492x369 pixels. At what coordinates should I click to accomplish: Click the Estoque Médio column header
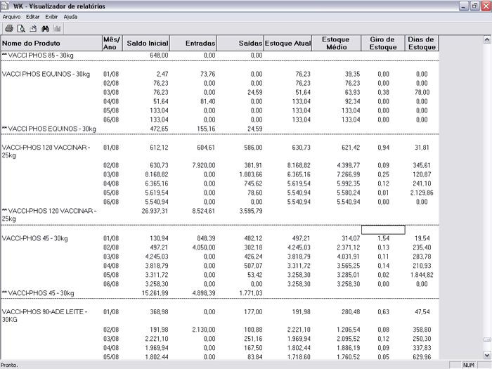click(335, 44)
